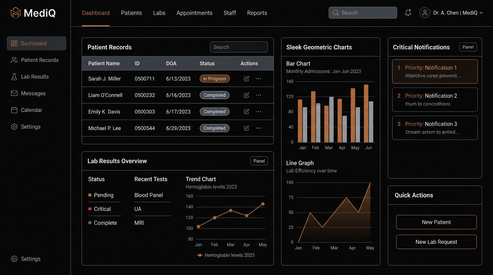Click the Dashboard grid icon in sidebar
The image size is (493, 275).
coord(14,43)
